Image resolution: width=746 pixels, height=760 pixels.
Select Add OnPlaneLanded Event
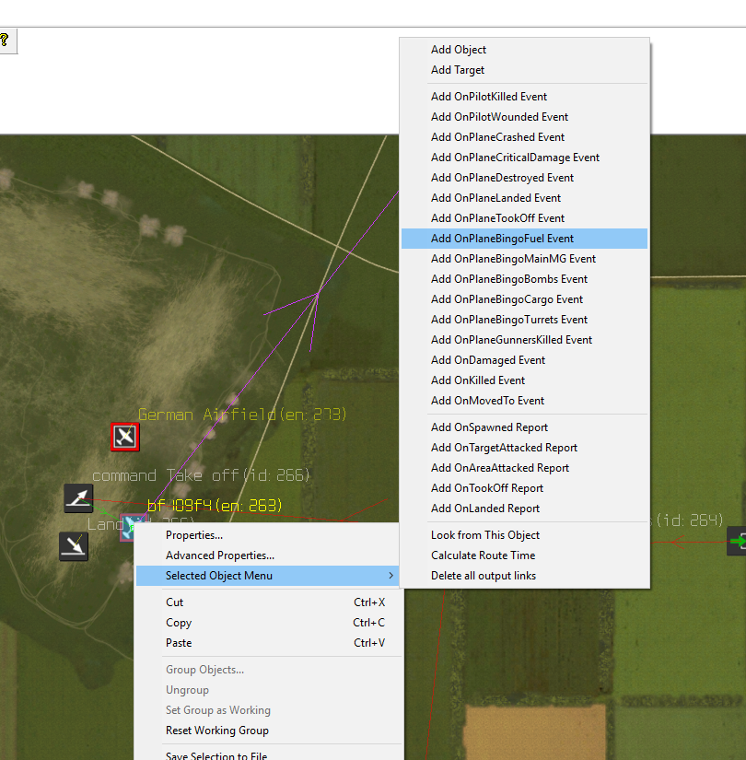(524, 198)
